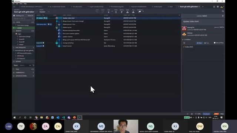Click the Pull toolbar icon
The height and width of the screenshot is (133, 237).
109,12
